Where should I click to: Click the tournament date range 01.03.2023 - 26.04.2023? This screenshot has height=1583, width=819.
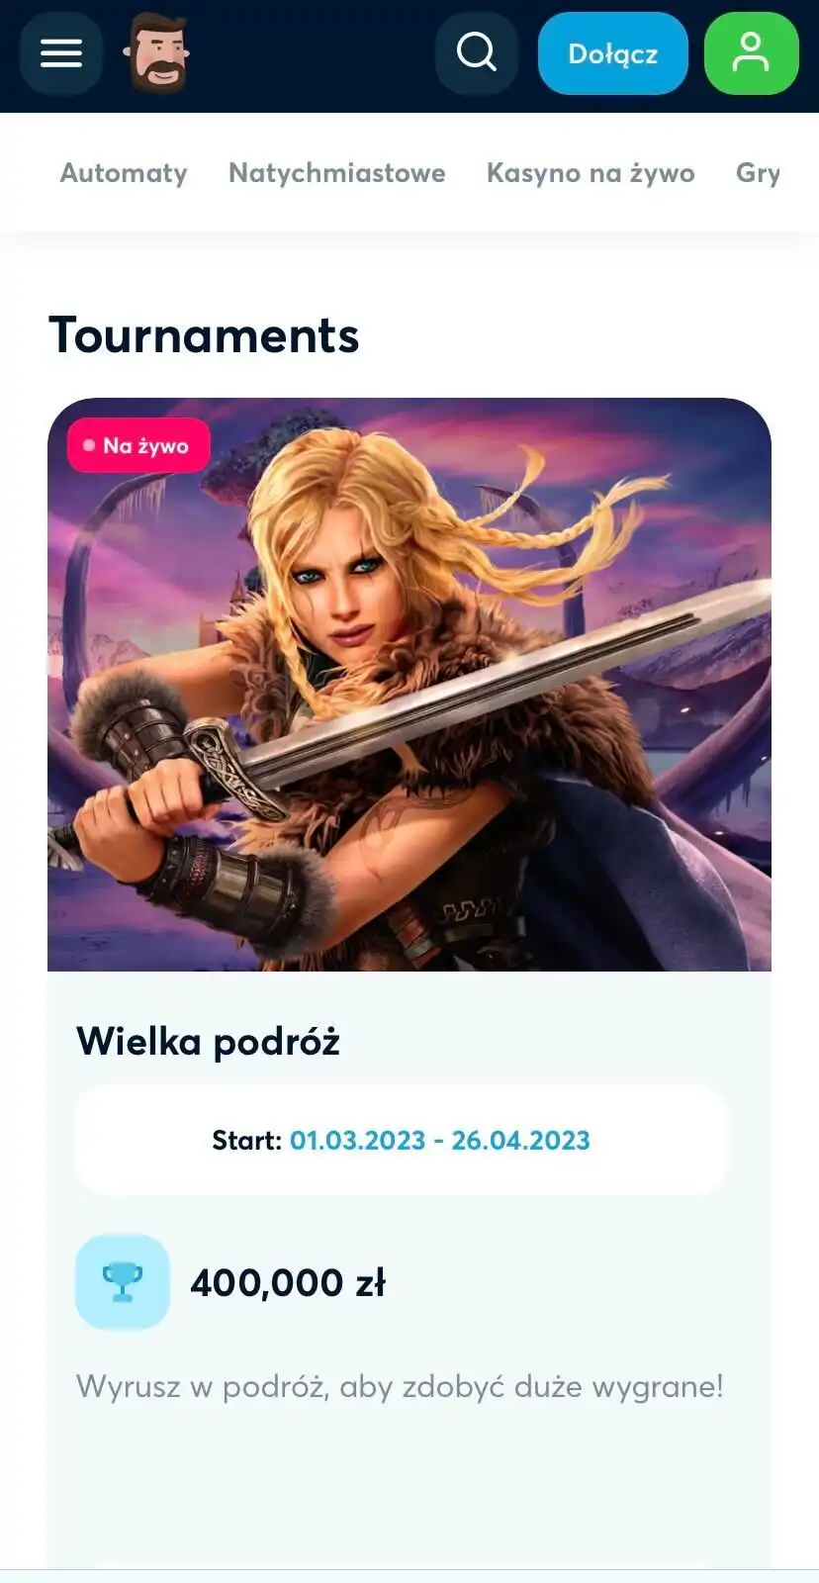tap(439, 1141)
